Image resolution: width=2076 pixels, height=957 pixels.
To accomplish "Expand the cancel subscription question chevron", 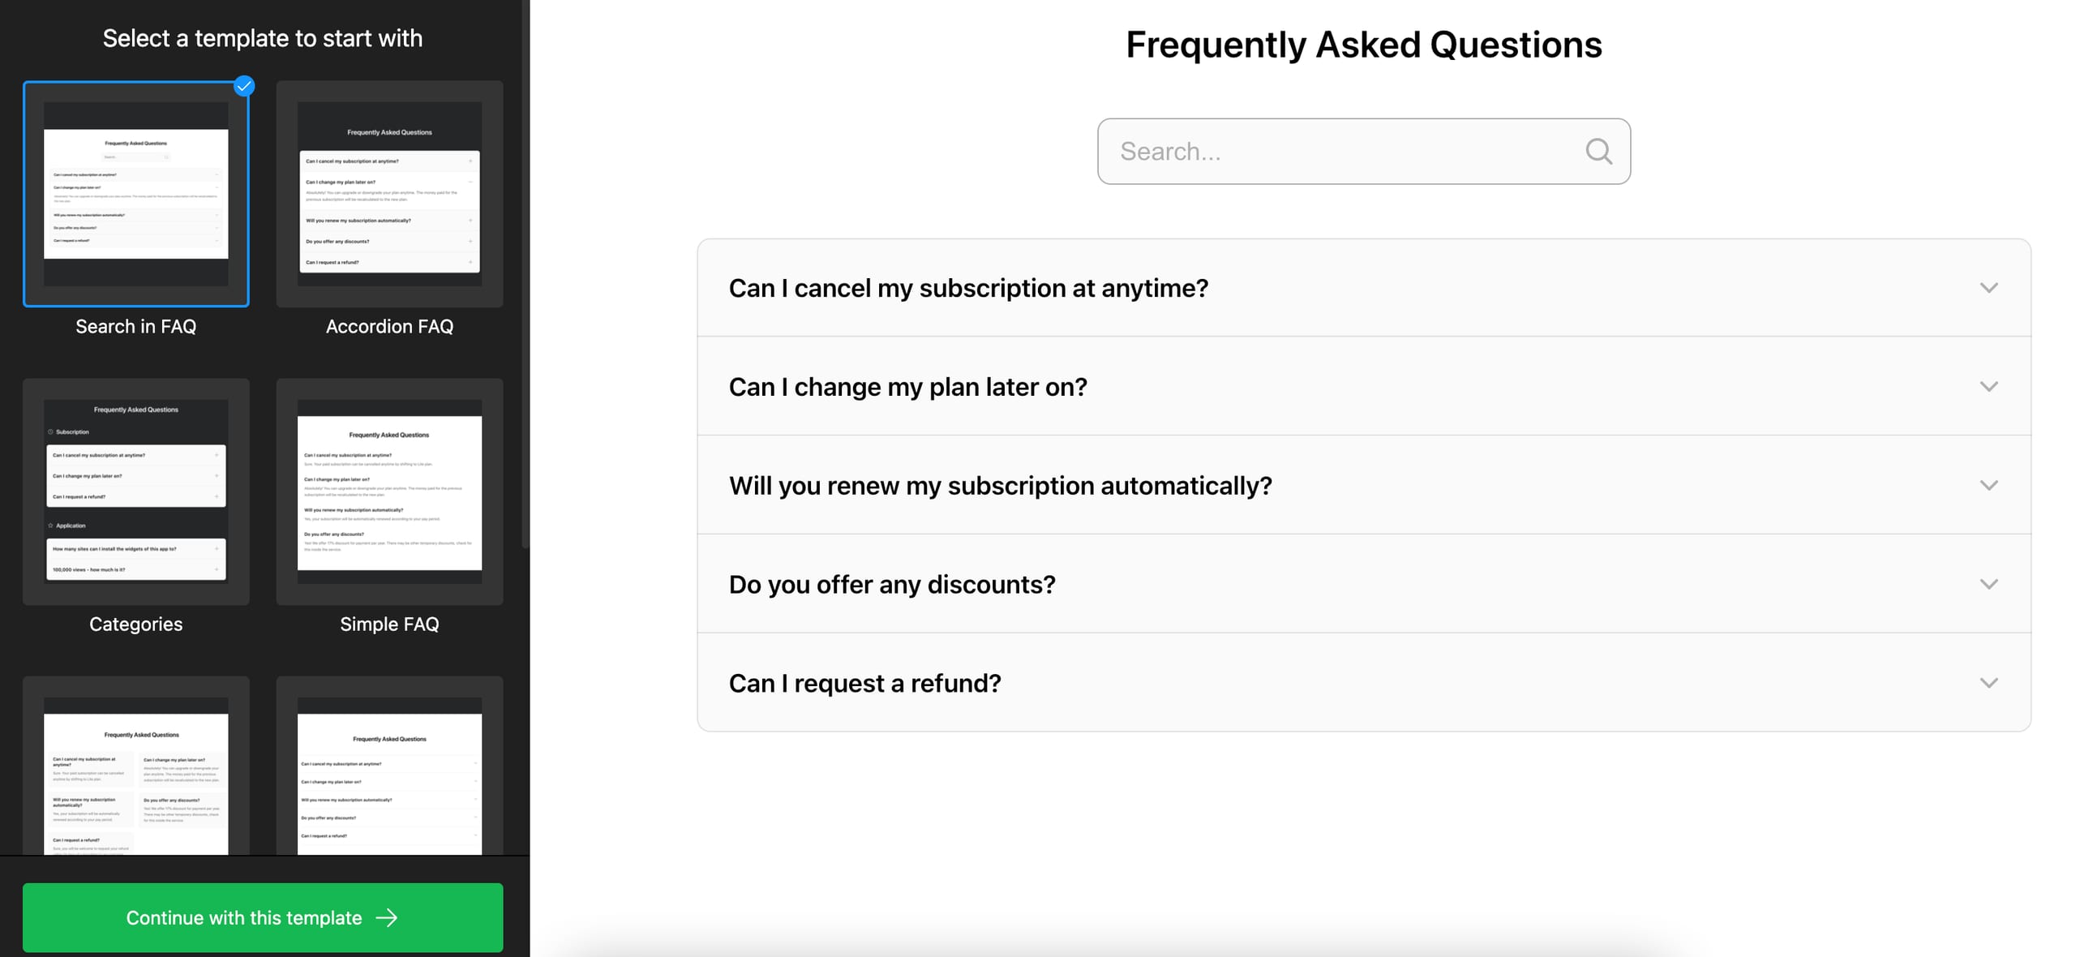I will click(1988, 288).
